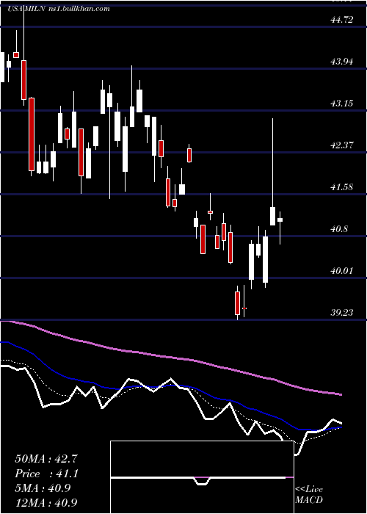Click the 5MA : 40.9 readout
The image size is (367, 514).
pos(43,488)
